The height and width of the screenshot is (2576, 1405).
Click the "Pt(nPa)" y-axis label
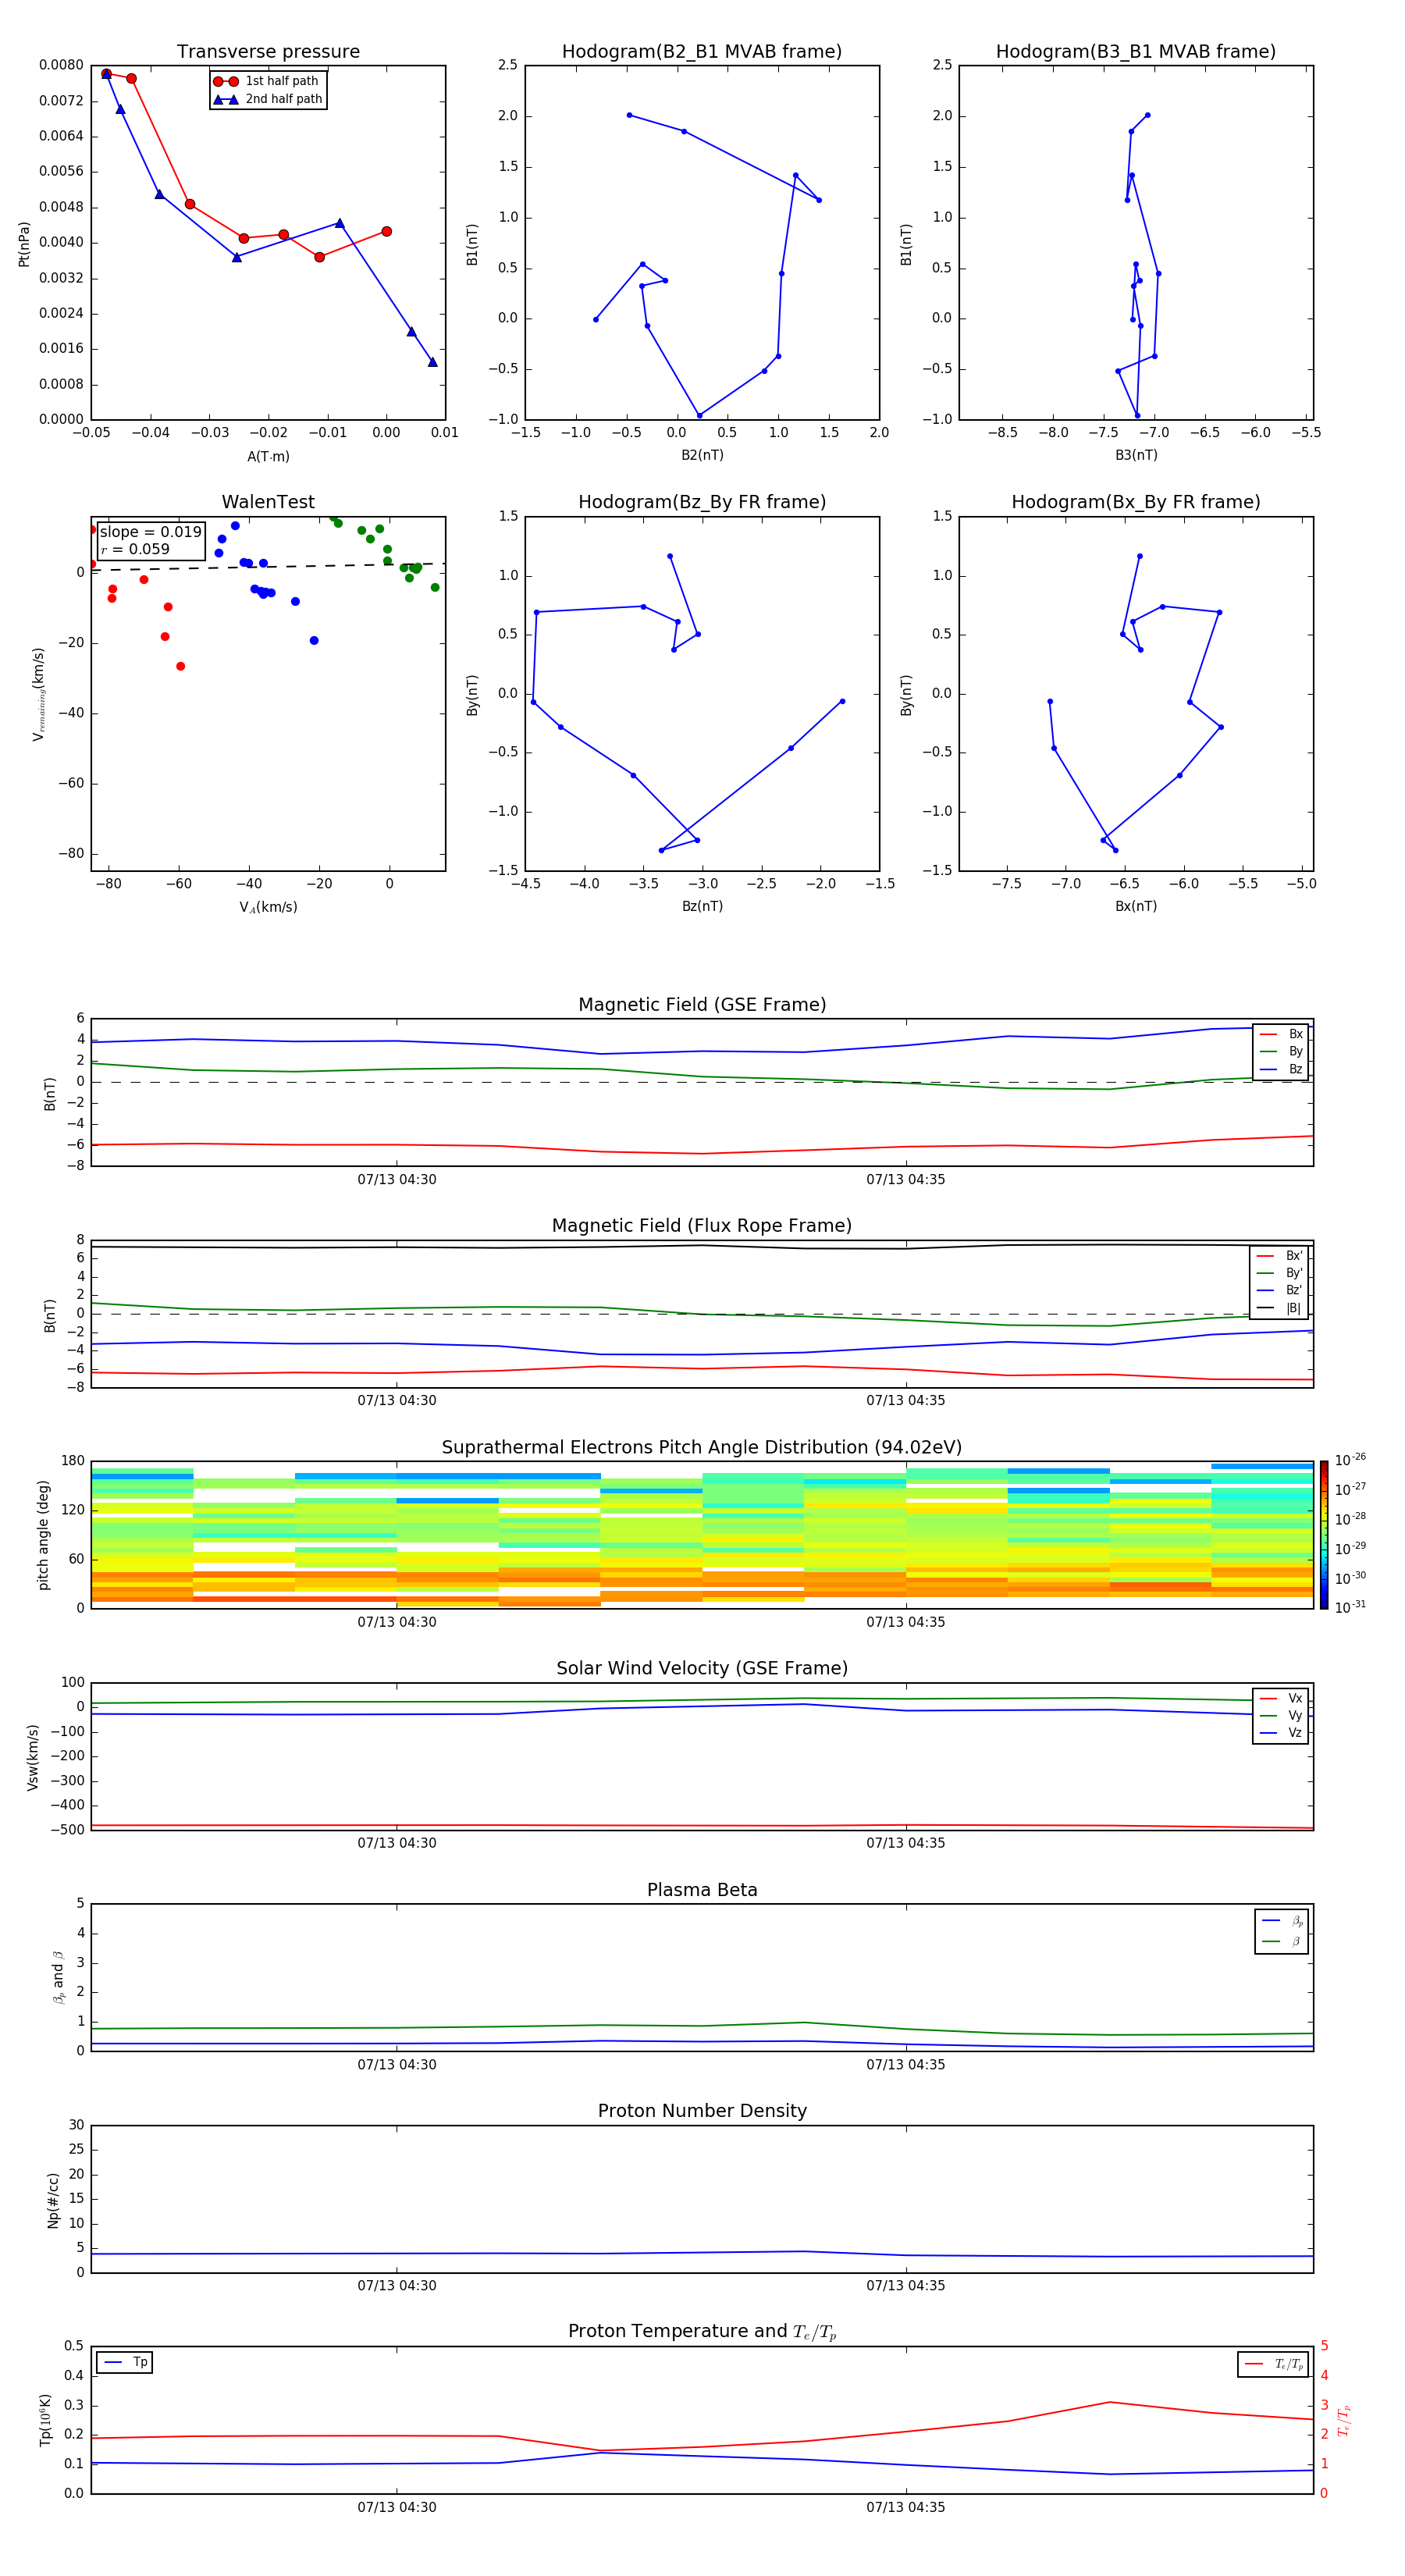[x=24, y=244]
